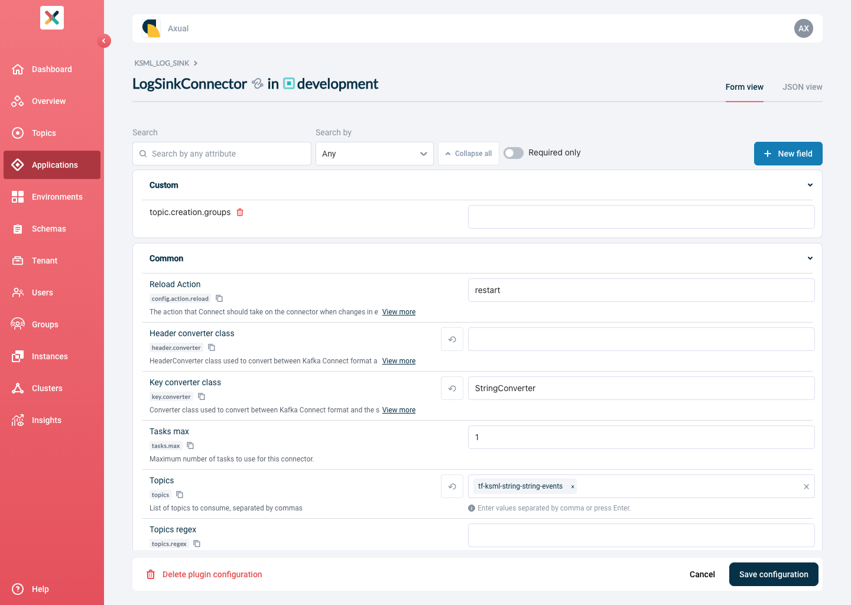Screen dimensions: 851x605
Task: View more for Reload Action description
Action: click(399, 312)
